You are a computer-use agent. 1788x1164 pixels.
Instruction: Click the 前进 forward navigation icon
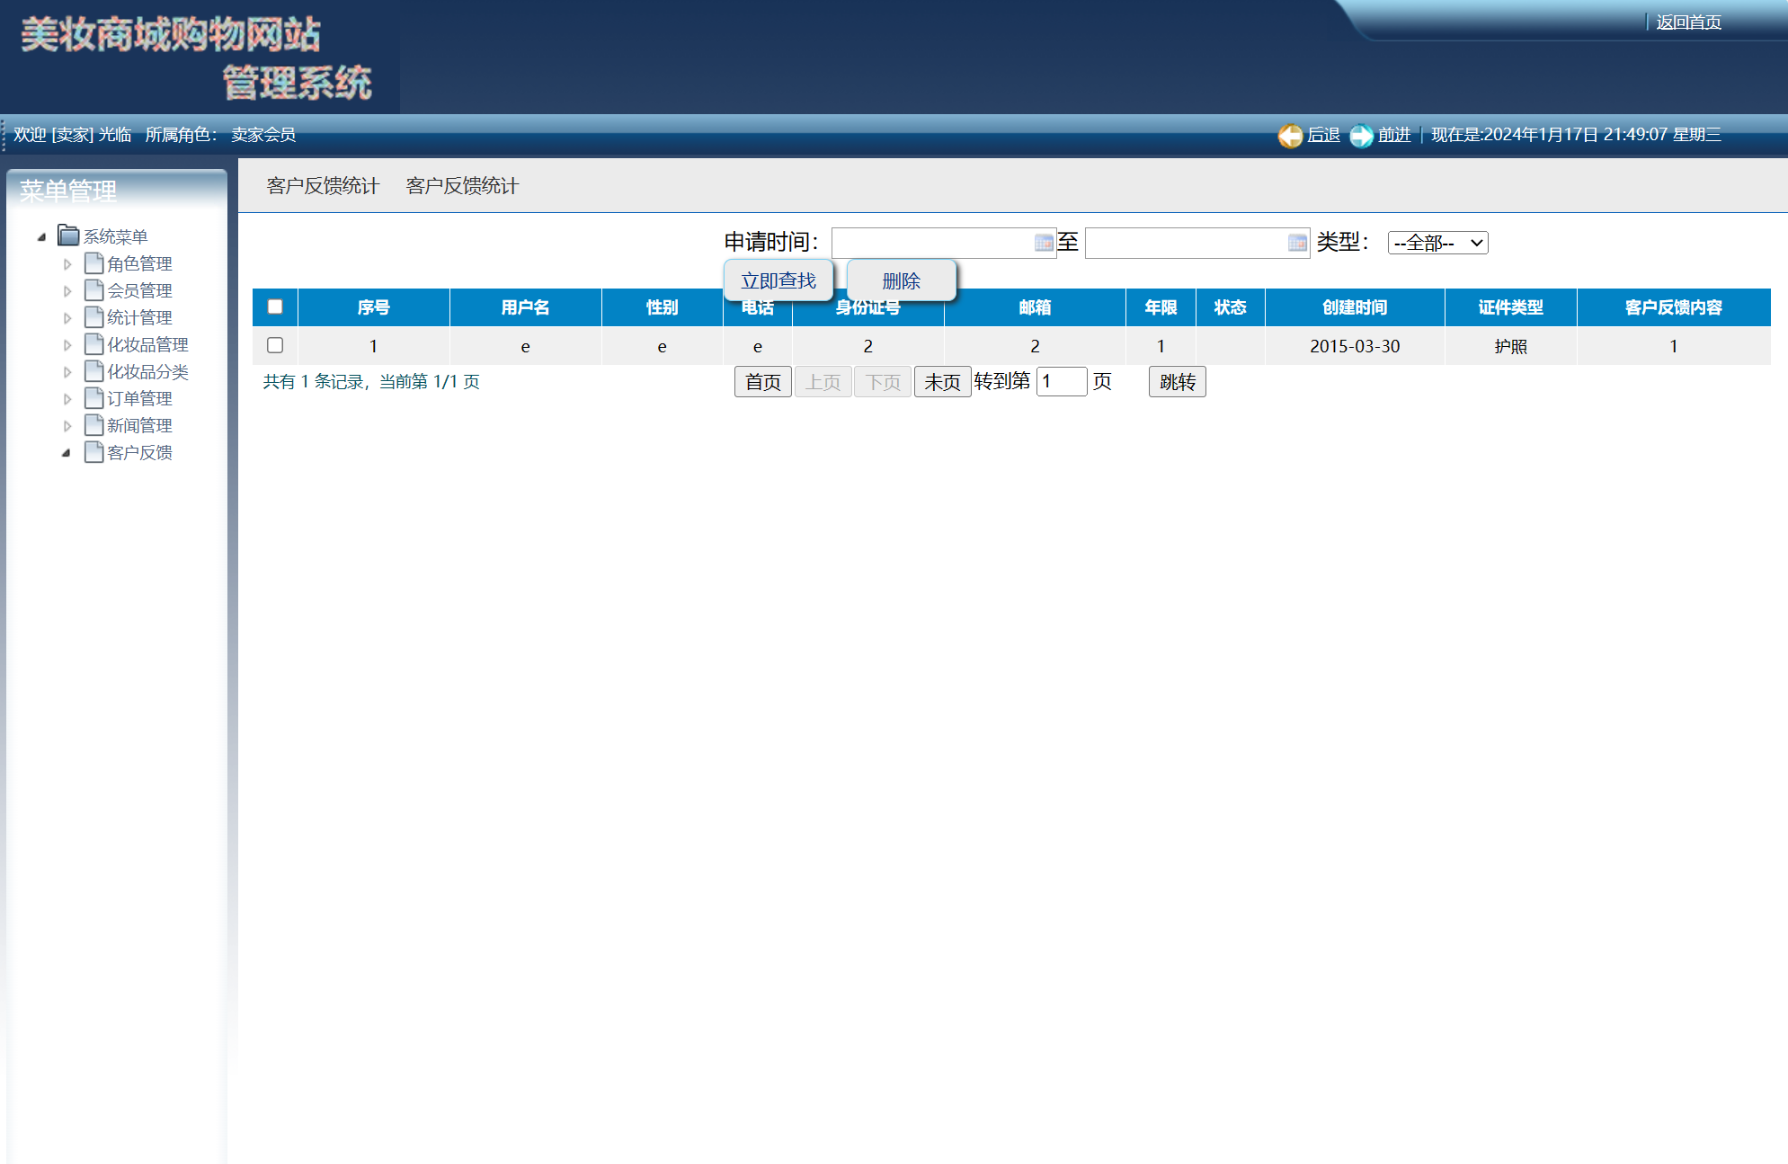pyautogui.click(x=1361, y=135)
